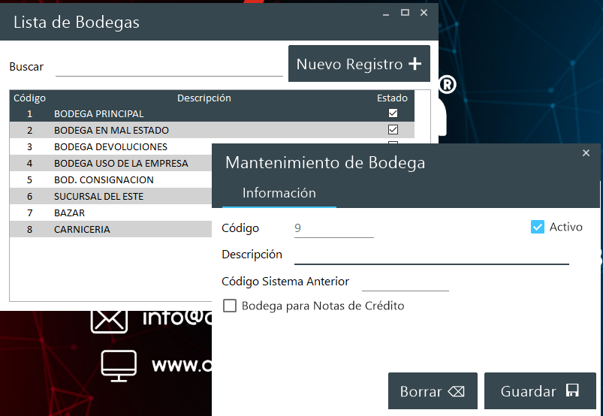Switch to the Información tab
Image resolution: width=603 pixels, height=416 pixels.
click(x=279, y=193)
